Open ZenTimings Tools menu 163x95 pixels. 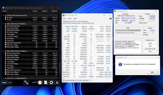pyautogui.click(x=70, y=19)
